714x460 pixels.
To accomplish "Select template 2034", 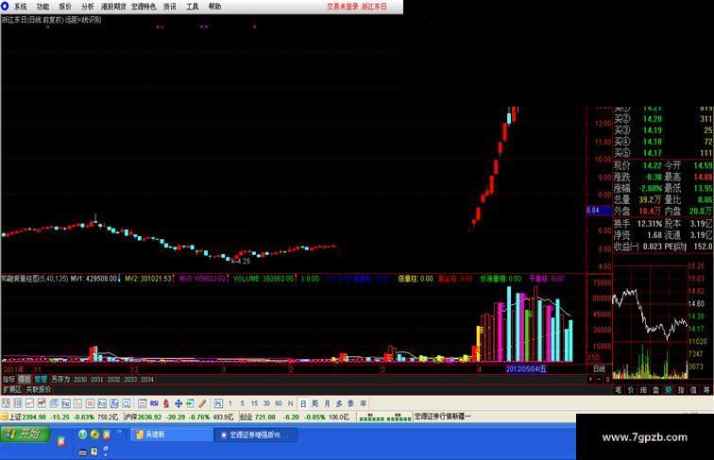I will [x=147, y=379].
